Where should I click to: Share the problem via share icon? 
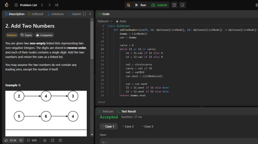click(53, 140)
